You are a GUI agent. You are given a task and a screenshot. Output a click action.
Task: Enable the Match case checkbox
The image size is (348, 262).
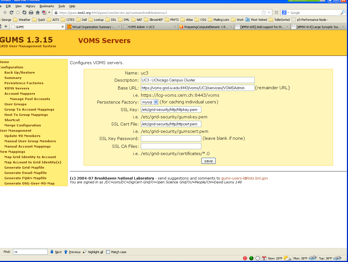point(108,252)
